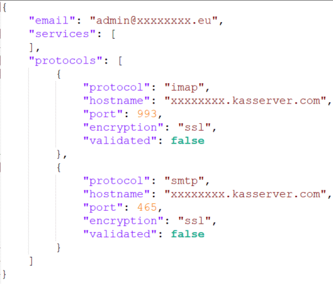Viewport: 333px width, 284px height.
Task: Collapse the protocols array opening bracket
Action: coord(120,61)
